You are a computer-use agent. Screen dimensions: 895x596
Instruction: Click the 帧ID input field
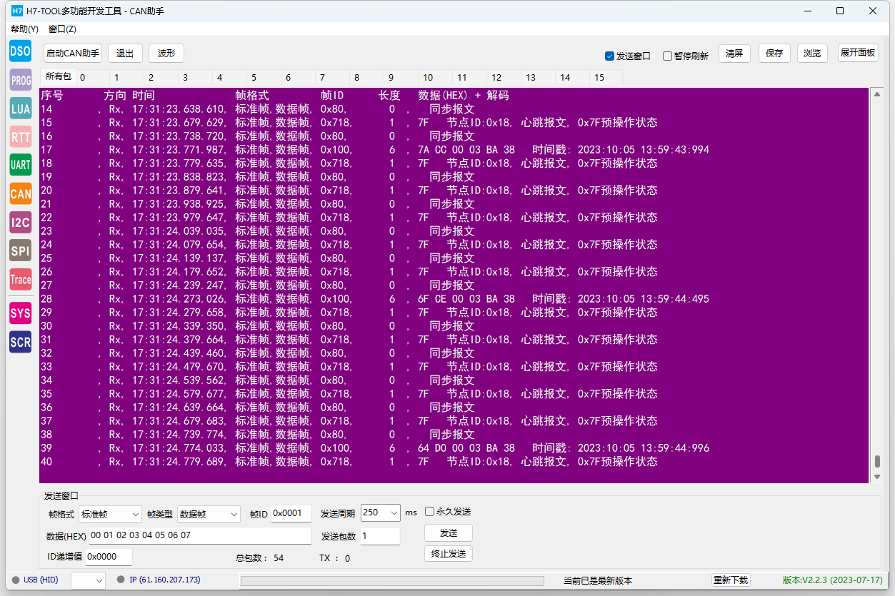tap(291, 513)
